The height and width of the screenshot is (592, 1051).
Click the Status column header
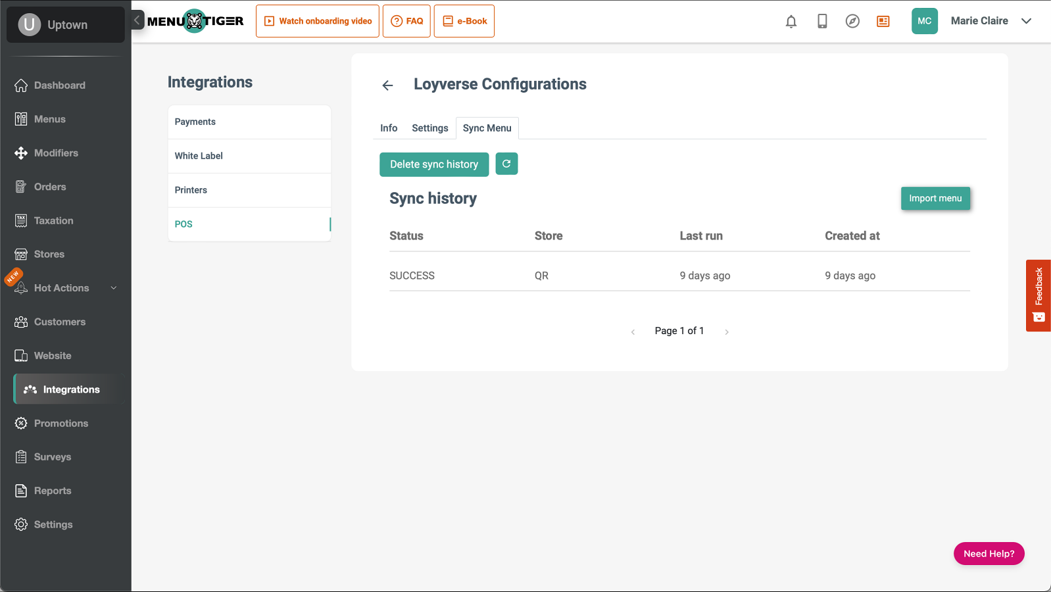coord(406,235)
